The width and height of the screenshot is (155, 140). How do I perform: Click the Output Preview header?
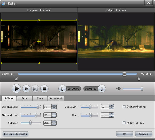point(116,10)
